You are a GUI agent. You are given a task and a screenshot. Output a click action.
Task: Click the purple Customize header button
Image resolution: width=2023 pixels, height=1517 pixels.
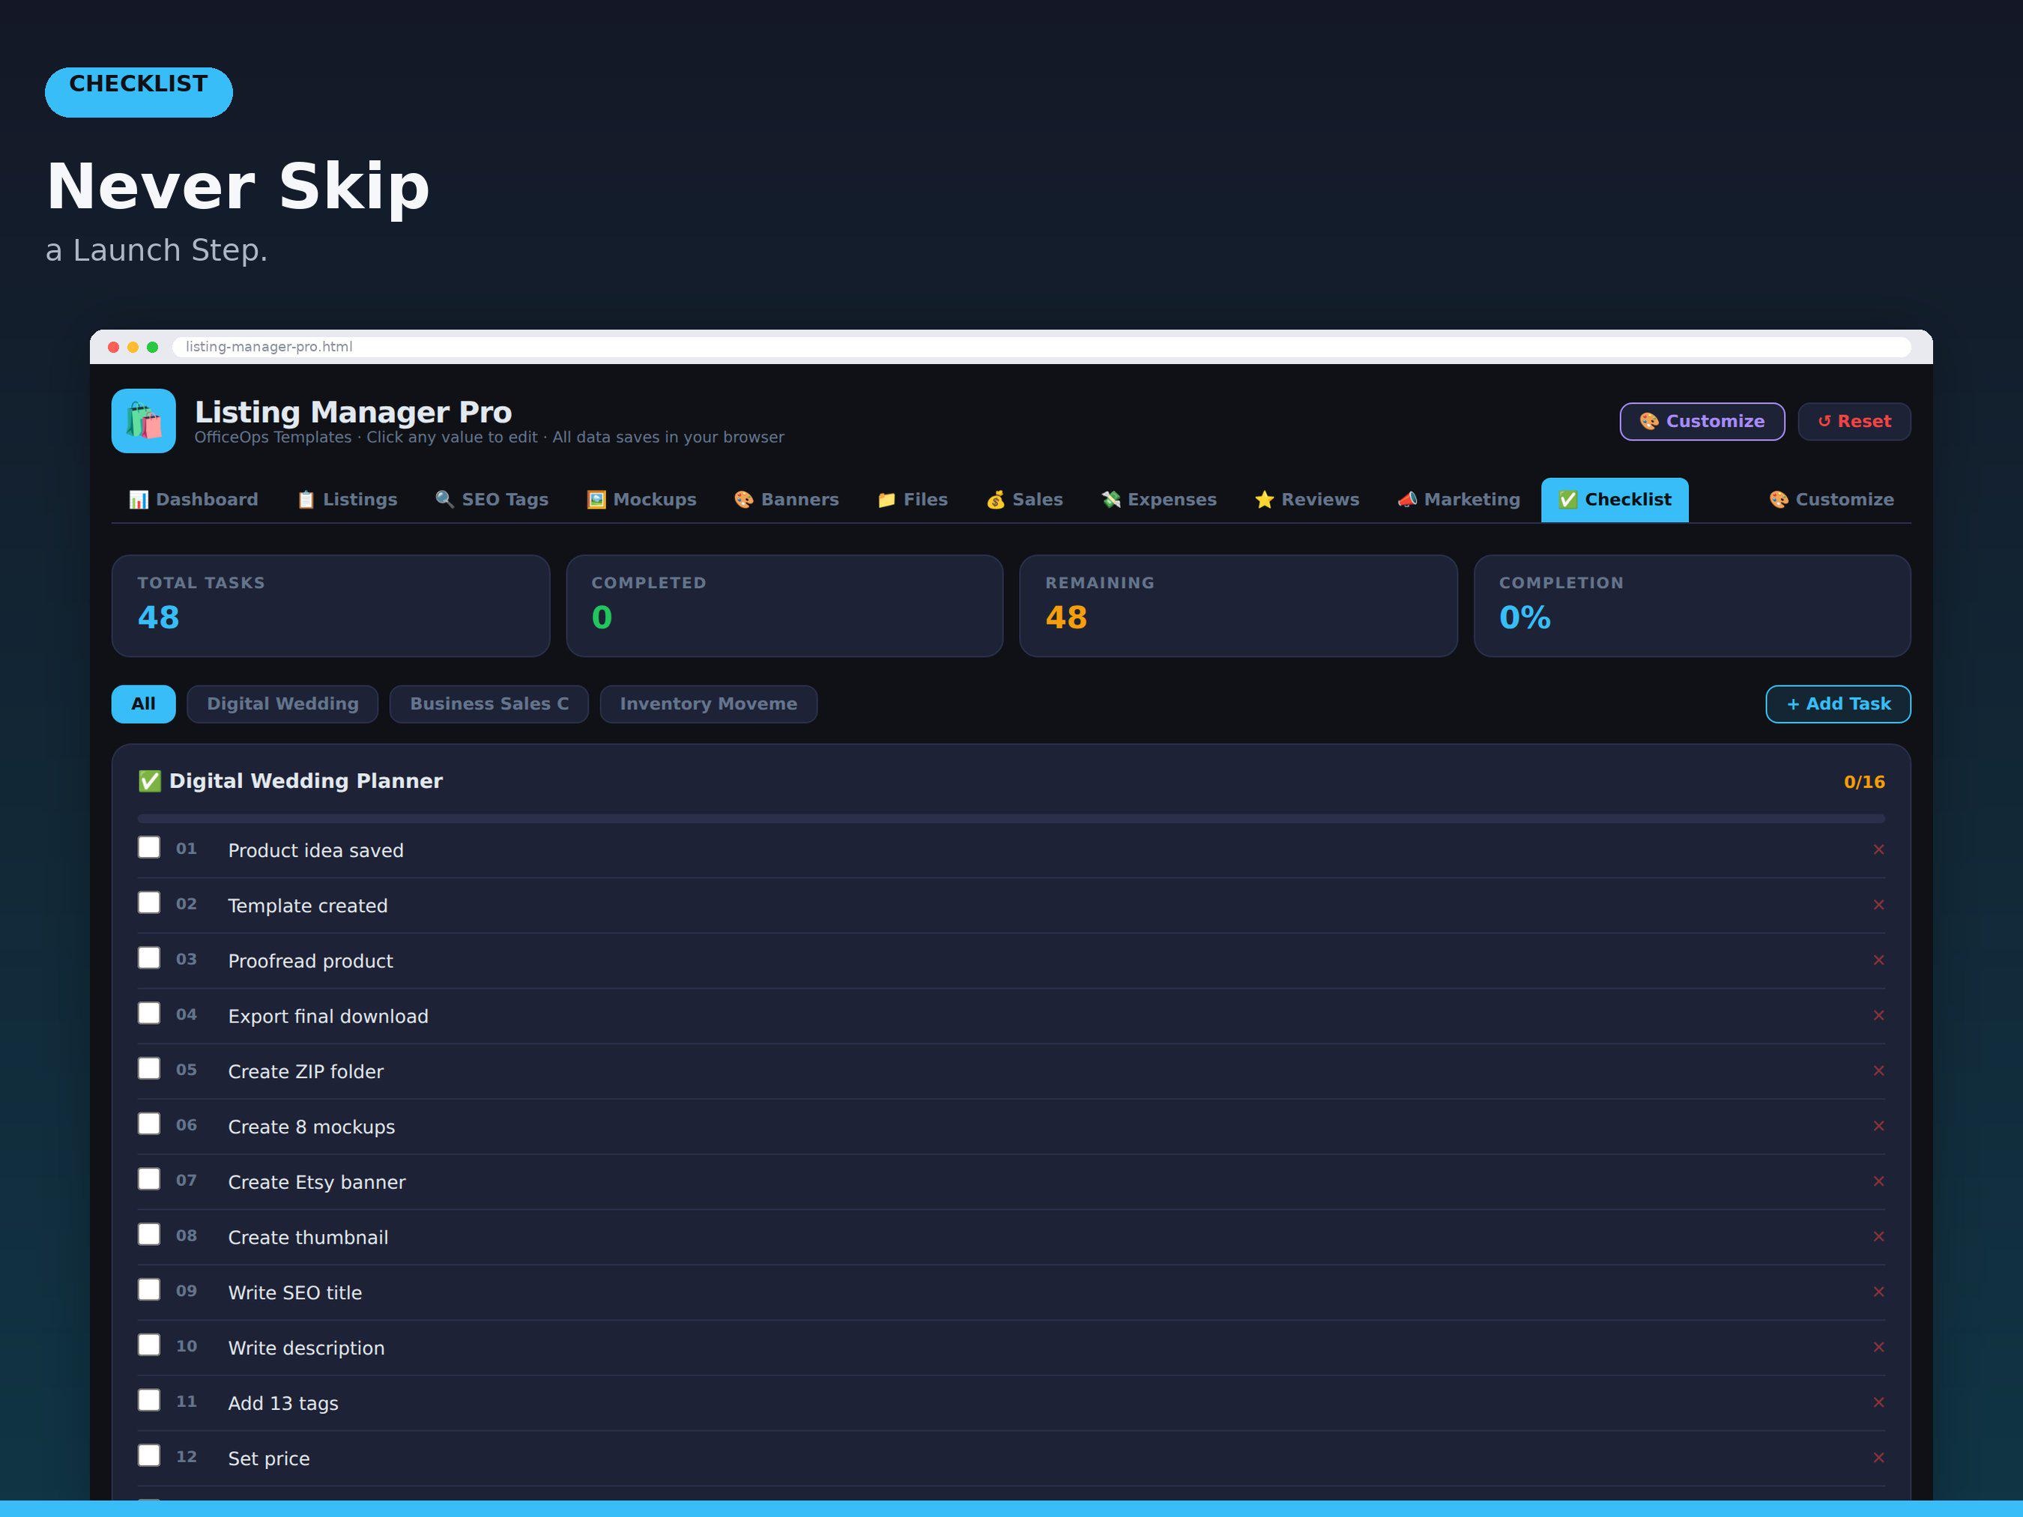pos(1702,422)
